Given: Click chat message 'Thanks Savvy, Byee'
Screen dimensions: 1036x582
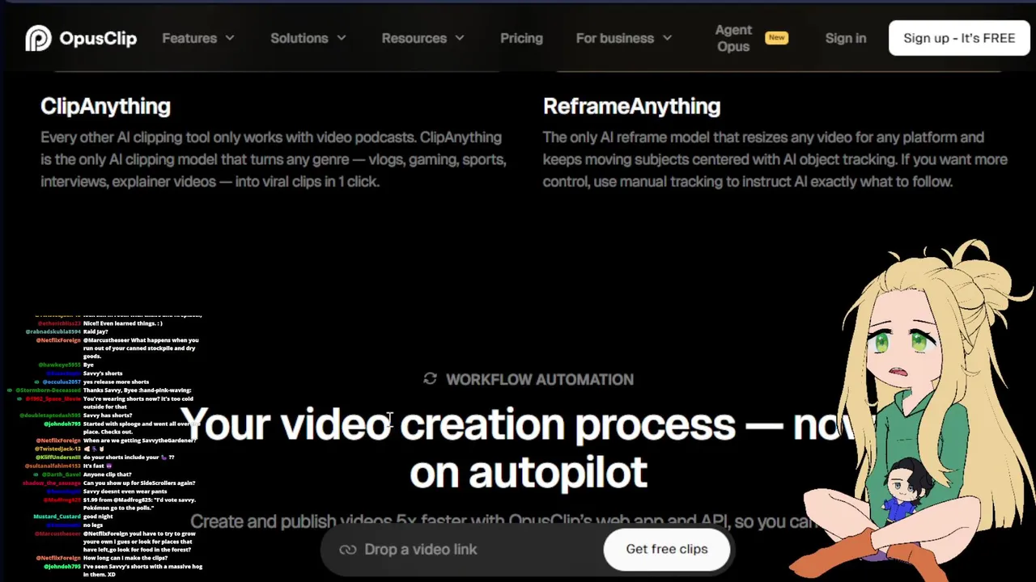Looking at the screenshot, I should [138, 390].
